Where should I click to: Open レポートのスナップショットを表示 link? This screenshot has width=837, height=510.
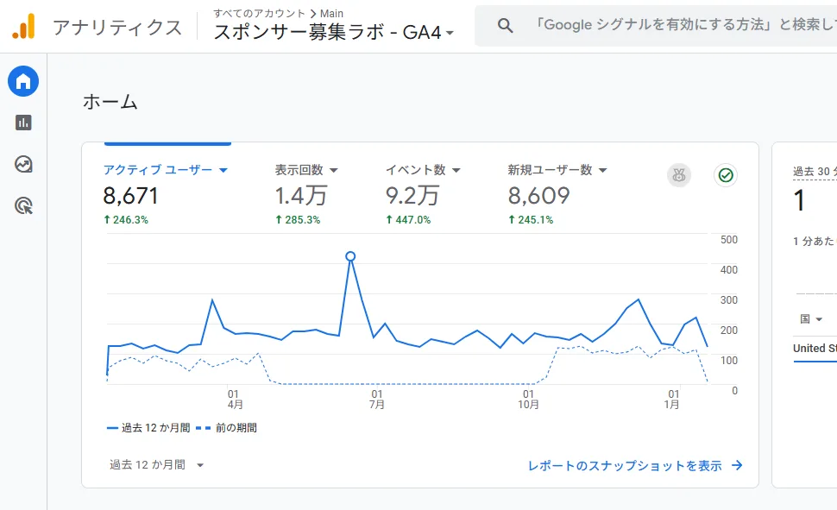pos(629,464)
